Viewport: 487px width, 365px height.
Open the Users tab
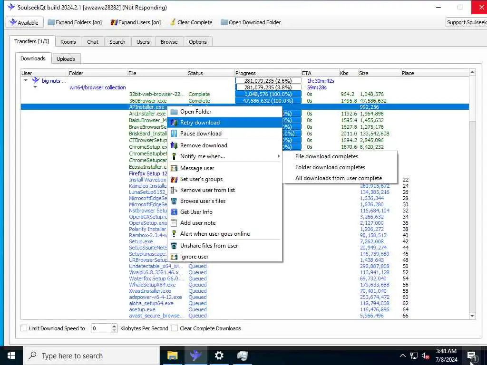click(x=143, y=42)
